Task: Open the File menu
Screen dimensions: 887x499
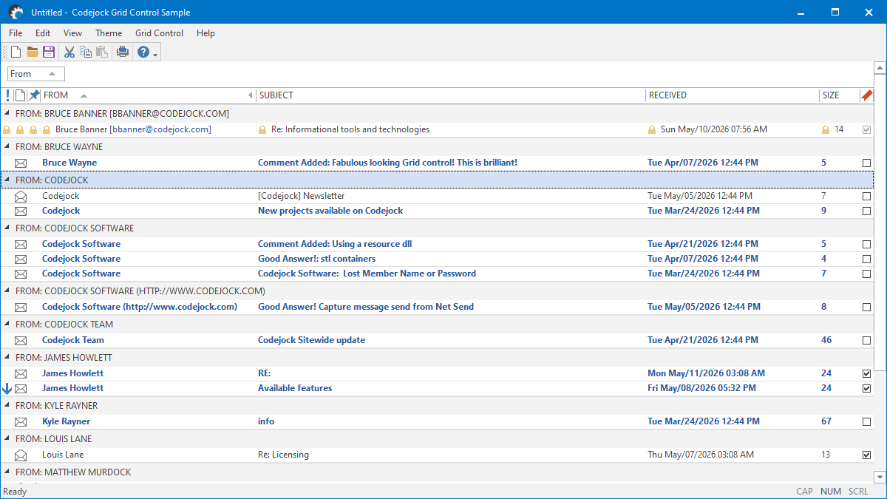Action: [x=16, y=33]
